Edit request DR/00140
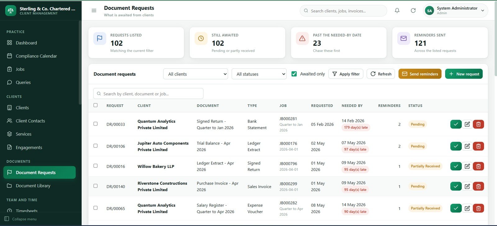This screenshot has width=497, height=226. (467, 186)
